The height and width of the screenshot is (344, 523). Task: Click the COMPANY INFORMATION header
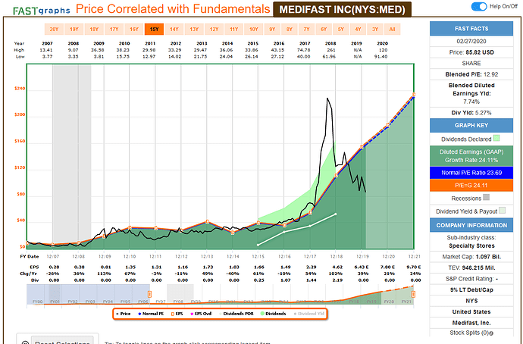(x=471, y=225)
